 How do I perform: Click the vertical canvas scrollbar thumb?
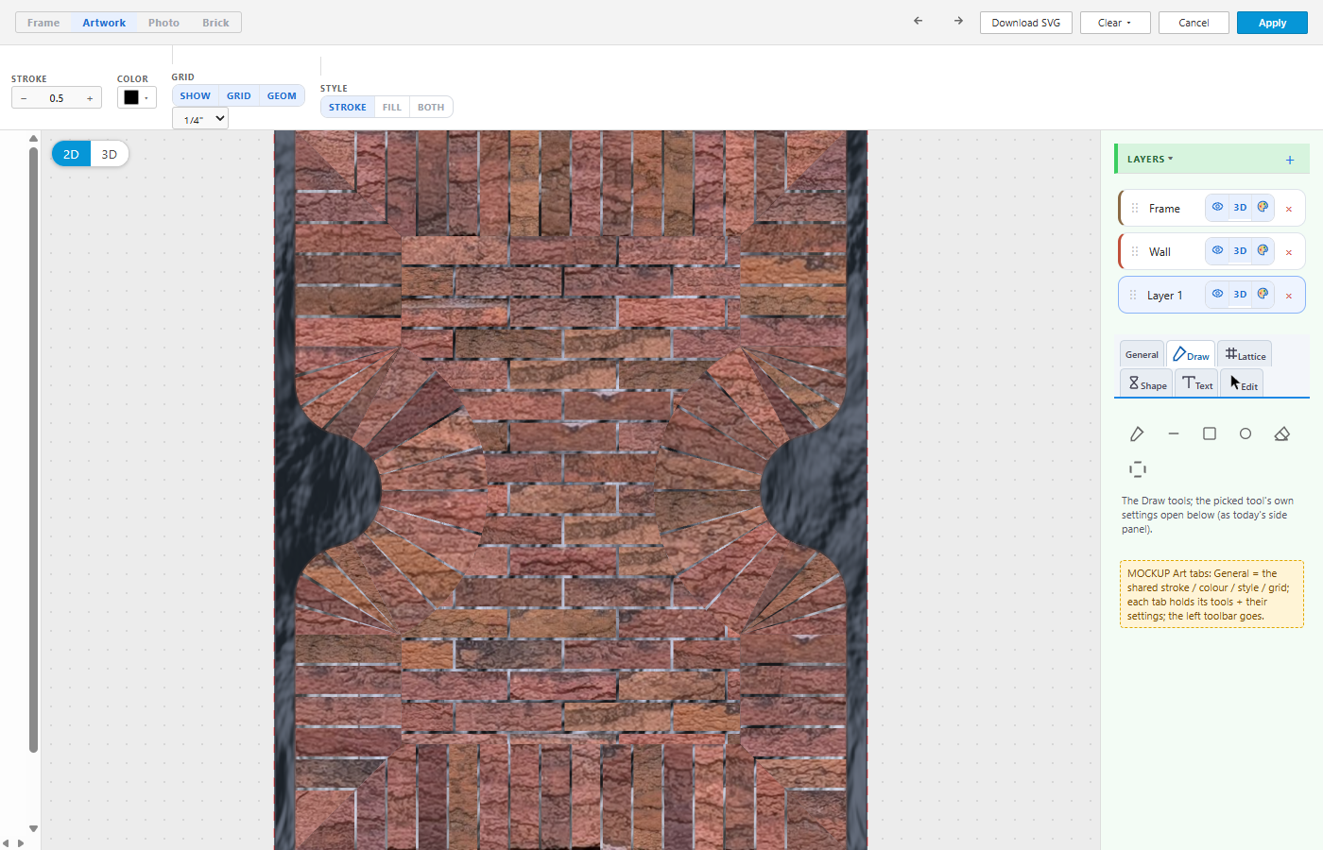(x=33, y=450)
